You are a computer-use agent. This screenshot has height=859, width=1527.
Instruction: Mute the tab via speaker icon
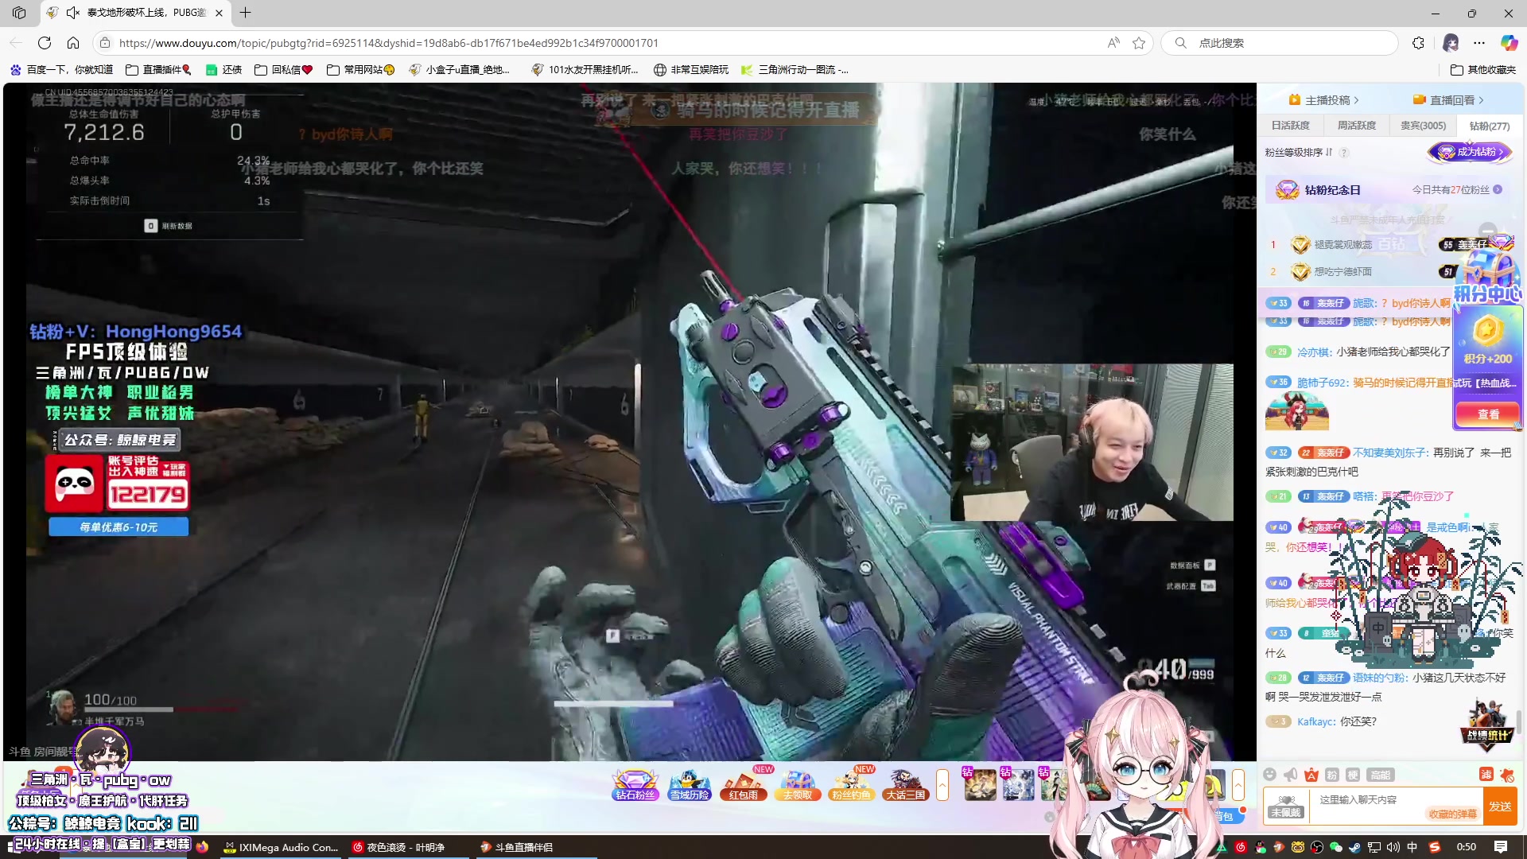[x=73, y=13]
